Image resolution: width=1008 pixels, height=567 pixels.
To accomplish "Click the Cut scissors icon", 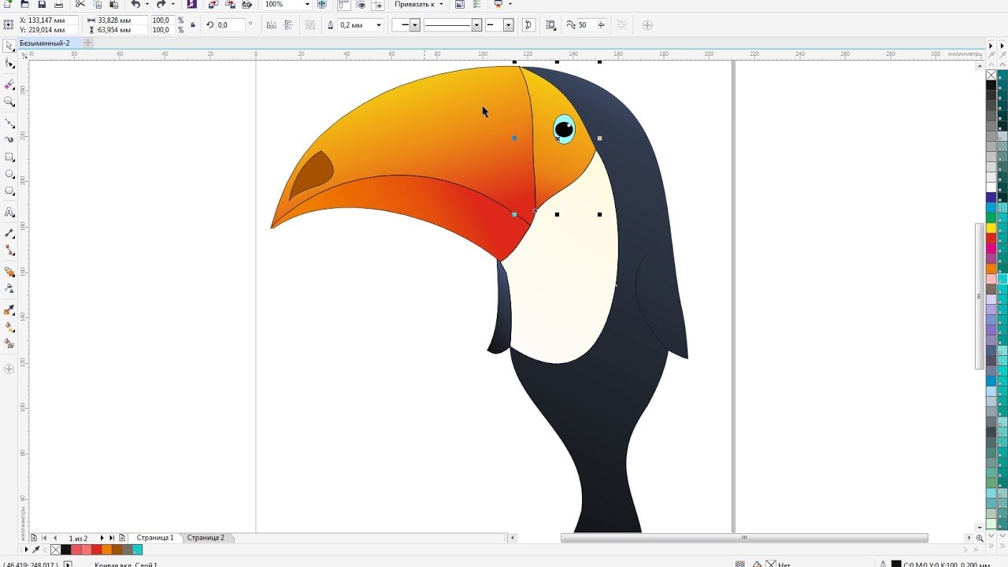I will pyautogui.click(x=80, y=5).
